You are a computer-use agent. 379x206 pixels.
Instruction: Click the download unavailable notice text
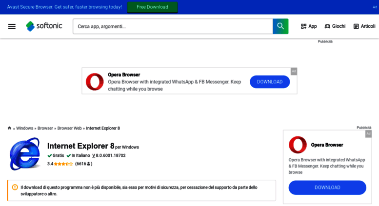(139, 190)
